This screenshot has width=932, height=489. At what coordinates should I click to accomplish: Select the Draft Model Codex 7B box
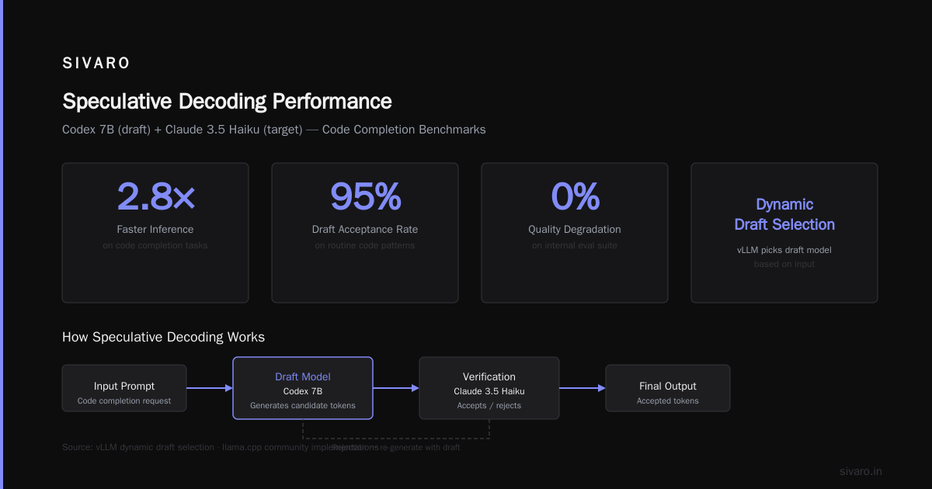pyautogui.click(x=303, y=388)
